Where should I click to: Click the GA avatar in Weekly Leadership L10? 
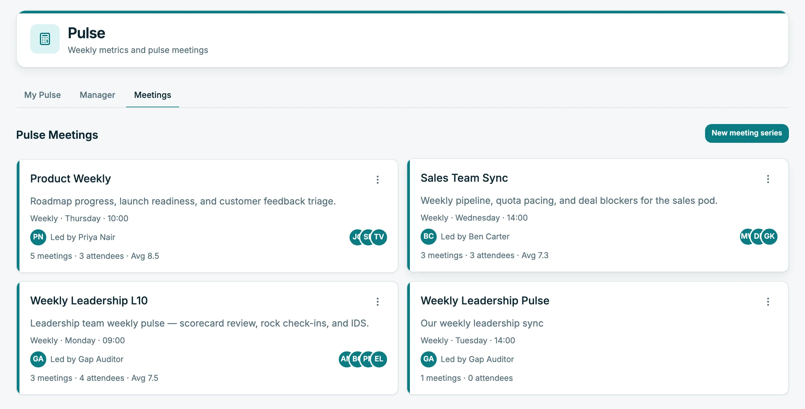point(38,359)
